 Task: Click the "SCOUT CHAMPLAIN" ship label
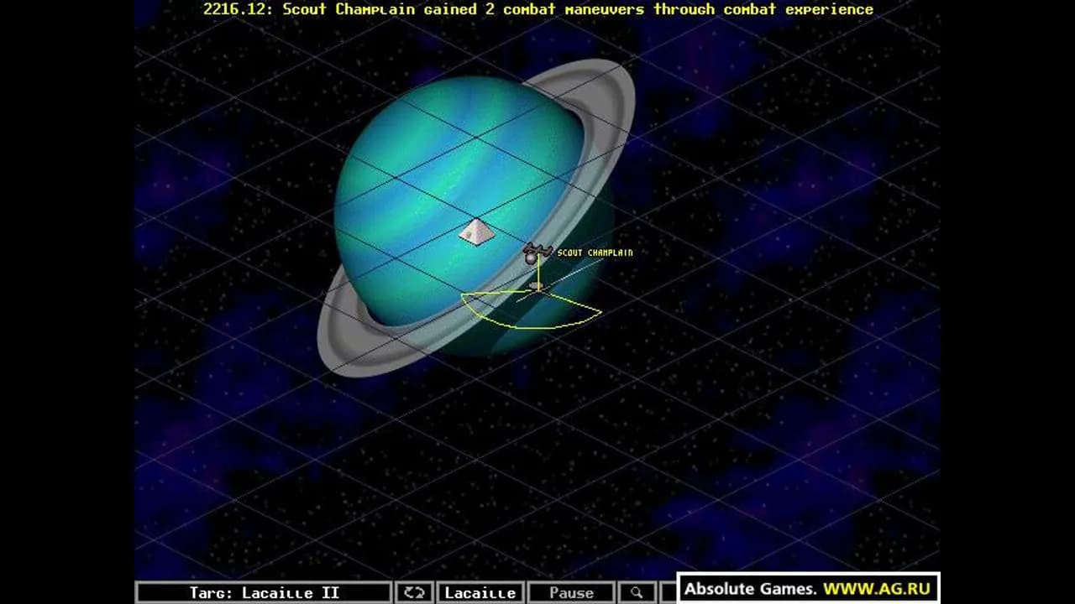click(595, 253)
